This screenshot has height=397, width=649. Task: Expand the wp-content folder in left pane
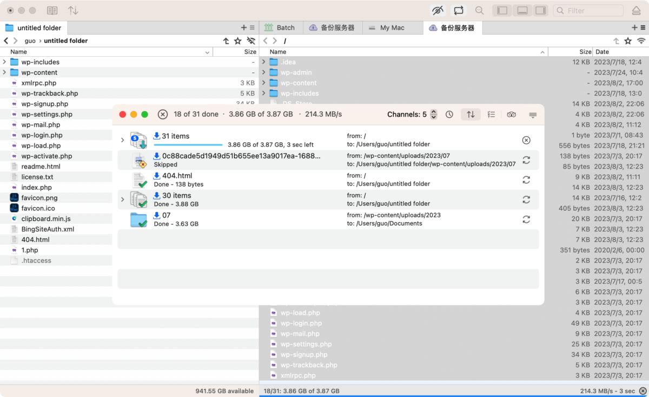coord(4,72)
